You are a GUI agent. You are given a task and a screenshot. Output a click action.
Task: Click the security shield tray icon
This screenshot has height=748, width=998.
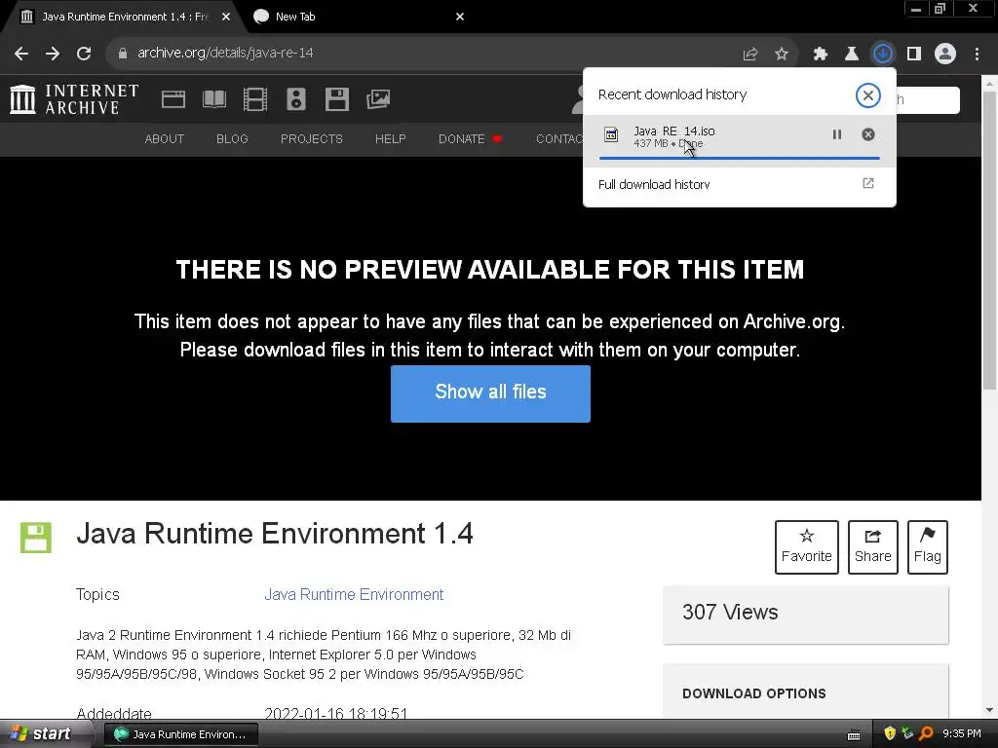pyautogui.click(x=890, y=734)
